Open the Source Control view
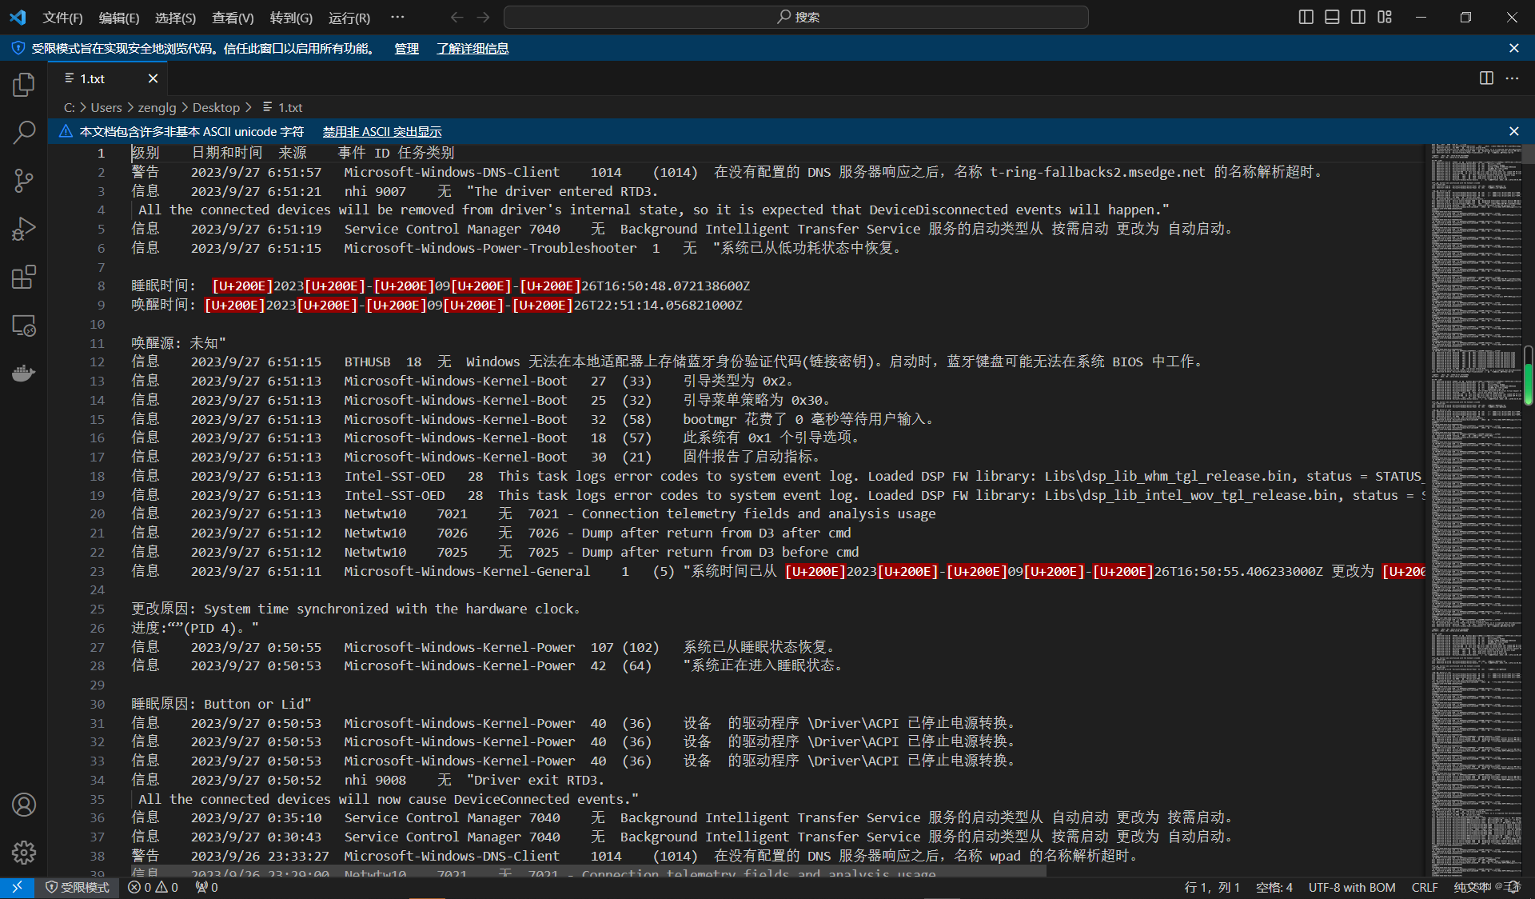This screenshot has height=899, width=1535. tap(24, 181)
